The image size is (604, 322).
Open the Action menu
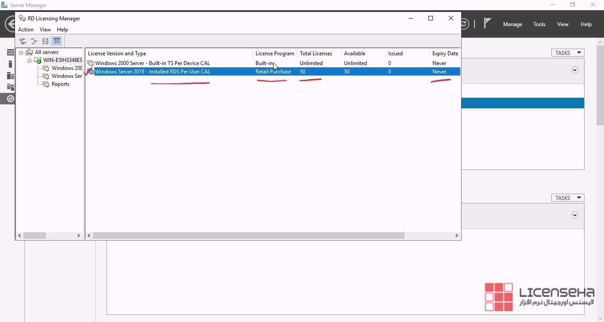(26, 30)
